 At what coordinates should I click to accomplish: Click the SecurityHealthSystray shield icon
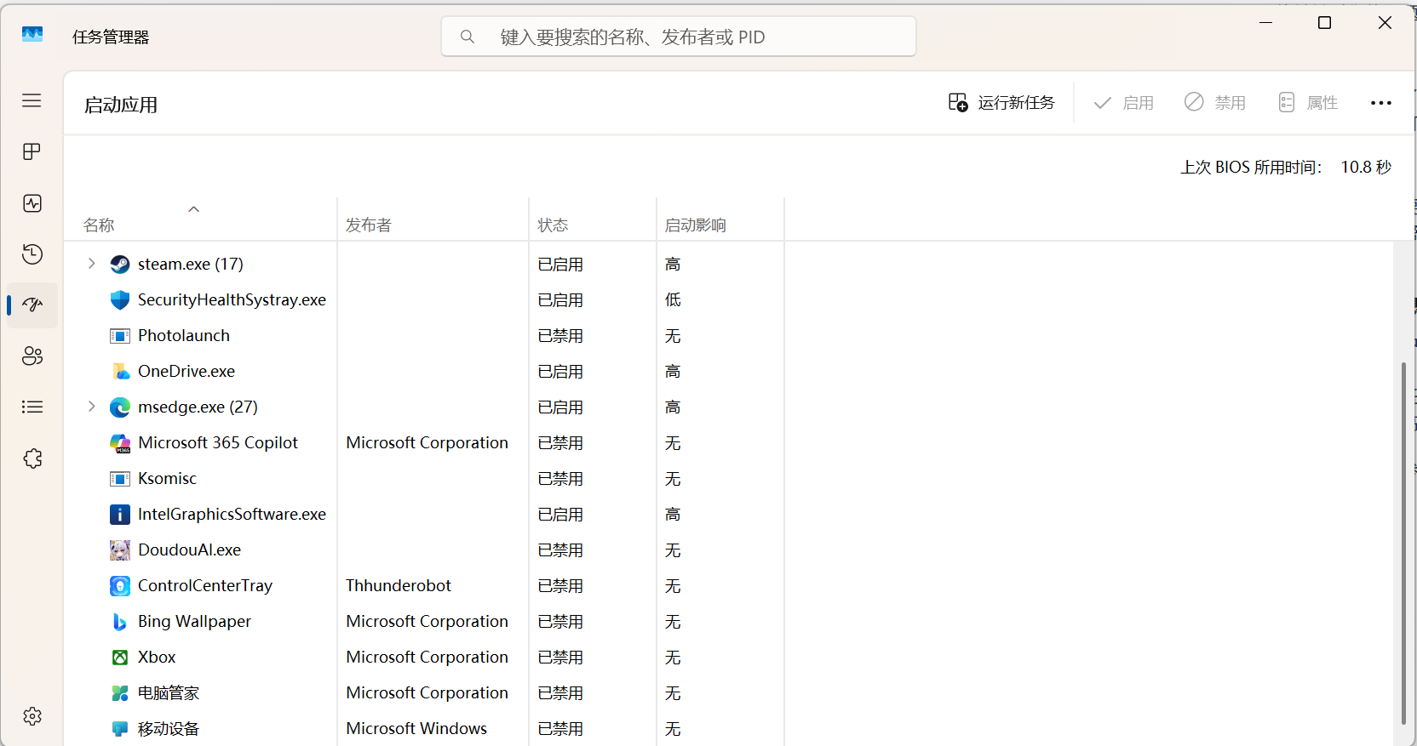(x=120, y=300)
